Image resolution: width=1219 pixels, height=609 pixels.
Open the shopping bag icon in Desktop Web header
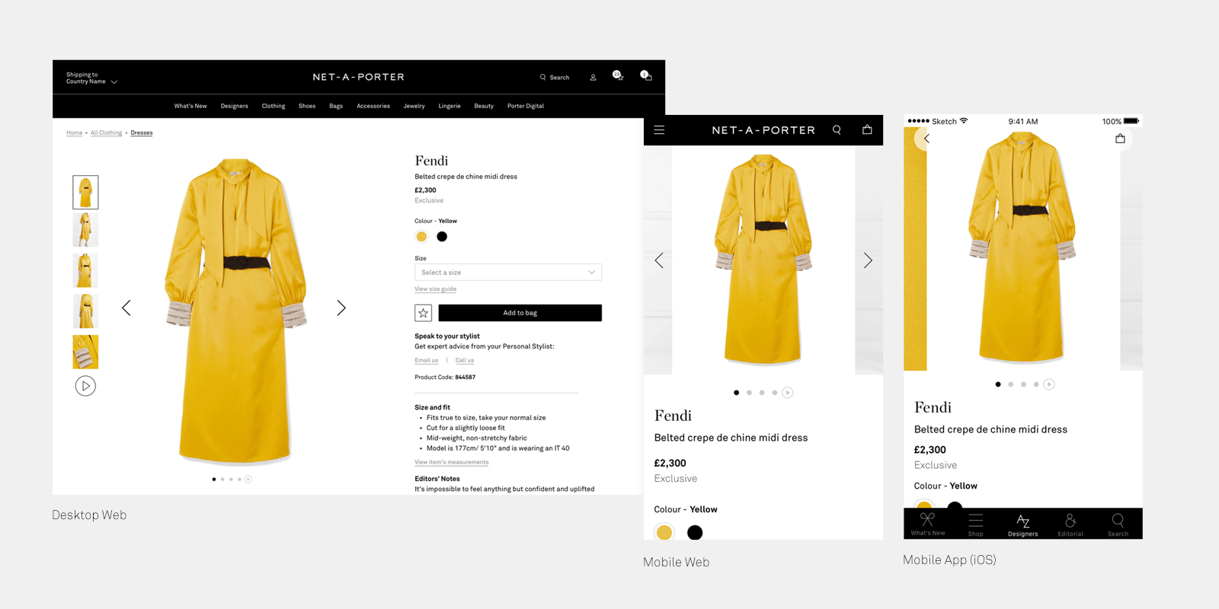(646, 75)
